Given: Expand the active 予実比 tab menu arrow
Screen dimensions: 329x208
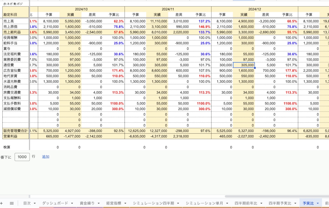Looking at the screenshot, I should (x=318, y=203).
